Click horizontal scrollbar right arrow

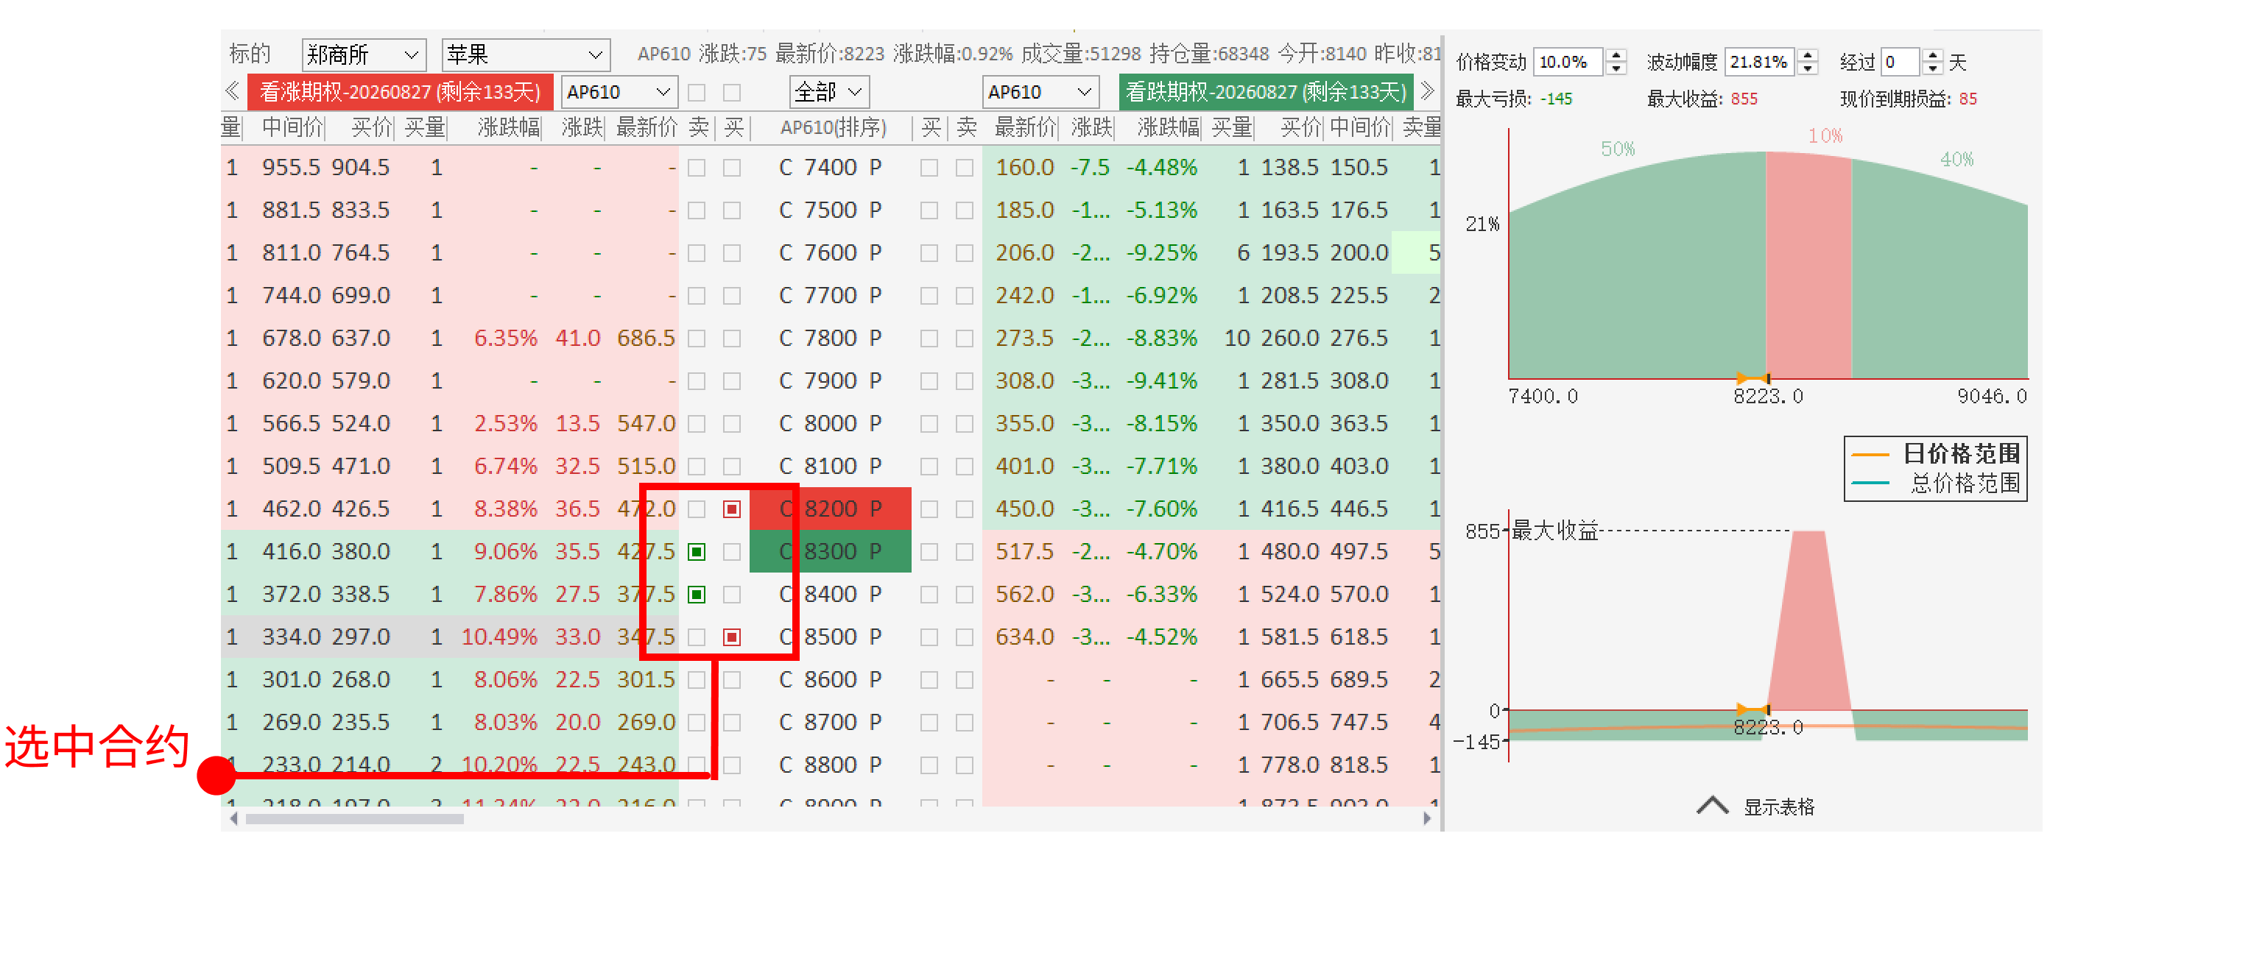[1427, 818]
